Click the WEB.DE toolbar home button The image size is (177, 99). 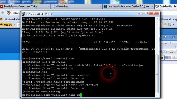pyautogui.click(x=6, y=25)
